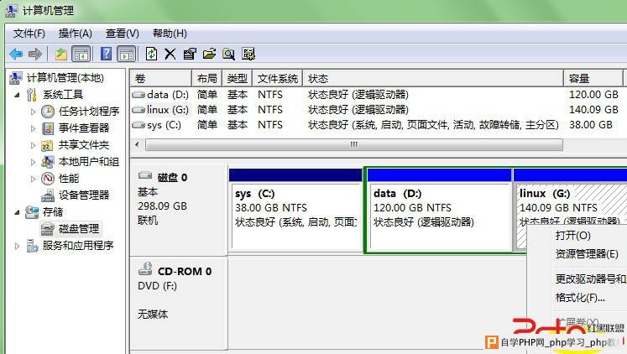627x354 pixels.
Task: Expand the 事件查看器 node
Action: click(34, 128)
